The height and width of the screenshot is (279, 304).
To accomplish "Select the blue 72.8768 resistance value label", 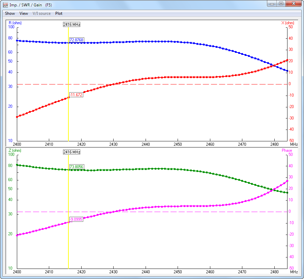I will (x=76, y=40).
